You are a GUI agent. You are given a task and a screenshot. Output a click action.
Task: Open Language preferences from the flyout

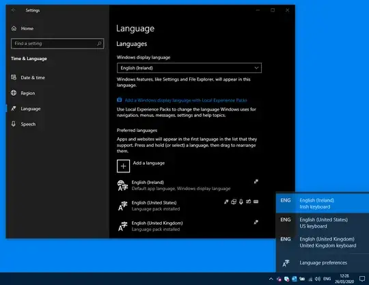coord(323,262)
